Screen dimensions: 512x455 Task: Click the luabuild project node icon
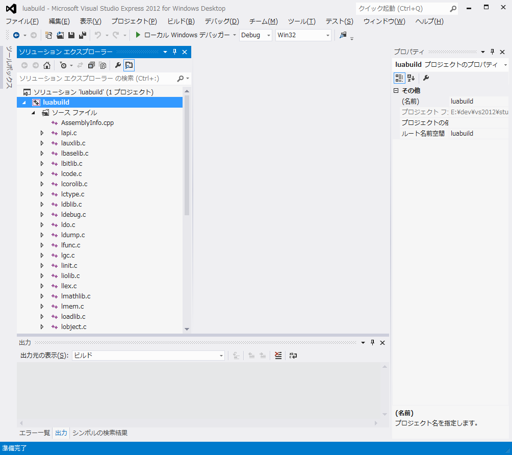click(x=36, y=102)
